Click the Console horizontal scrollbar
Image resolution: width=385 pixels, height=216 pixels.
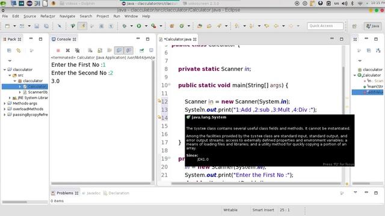pyautogui.click(x=101, y=183)
